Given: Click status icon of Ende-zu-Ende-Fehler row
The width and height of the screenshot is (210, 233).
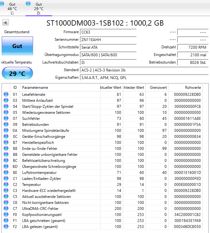Looking at the screenshot, I should (6, 149).
